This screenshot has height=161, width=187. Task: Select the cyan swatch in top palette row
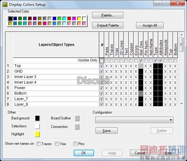coord(64,19)
